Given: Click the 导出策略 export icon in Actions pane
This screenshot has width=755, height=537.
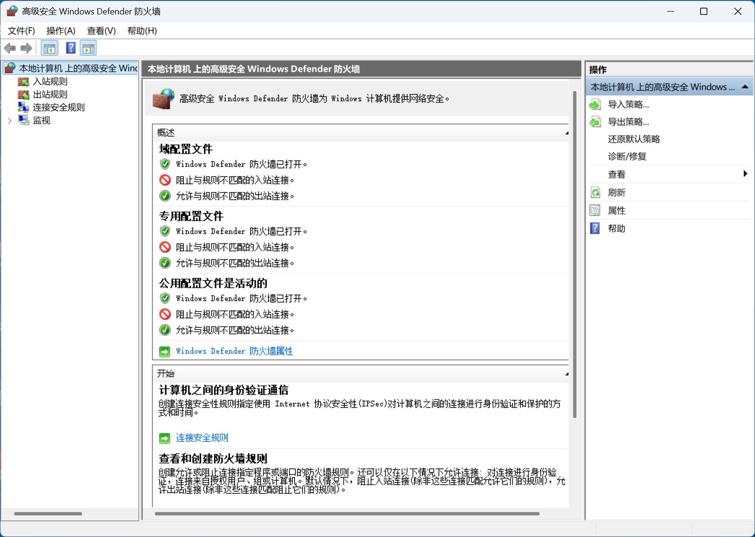Looking at the screenshot, I should 595,122.
